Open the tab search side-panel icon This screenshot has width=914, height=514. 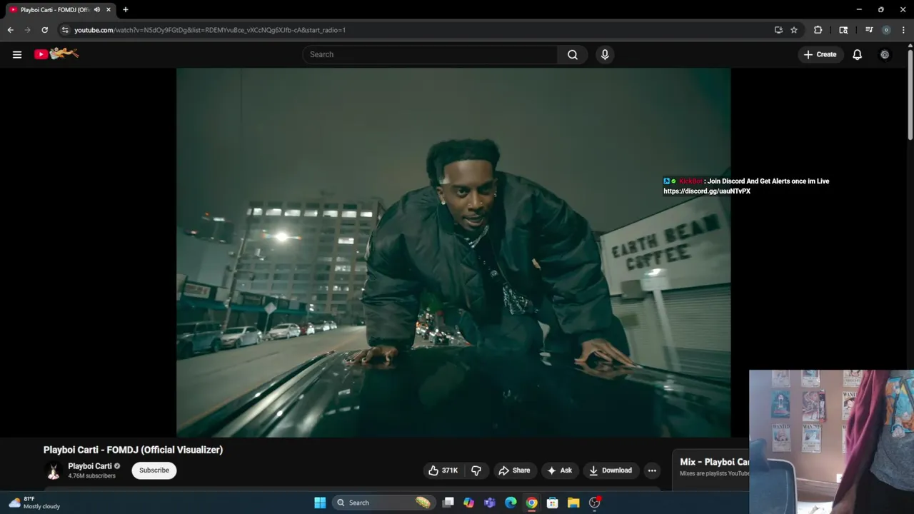coord(843,30)
